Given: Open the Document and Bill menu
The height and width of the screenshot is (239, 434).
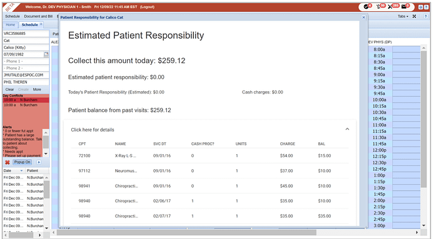Looking at the screenshot, I should coord(38,16).
